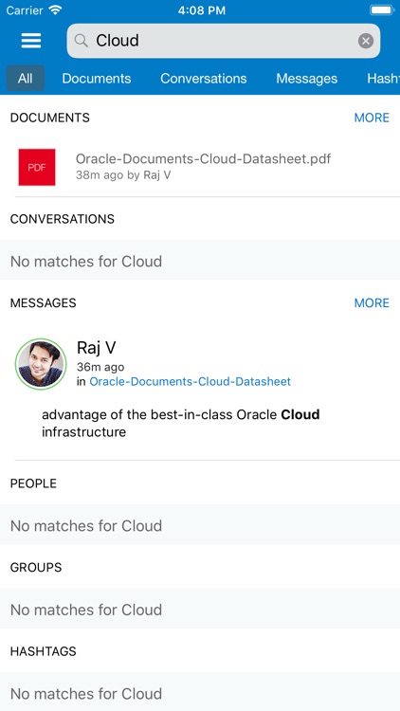Tap the CONVERSATIONS section header
The height and width of the screenshot is (711, 400).
coord(63,219)
